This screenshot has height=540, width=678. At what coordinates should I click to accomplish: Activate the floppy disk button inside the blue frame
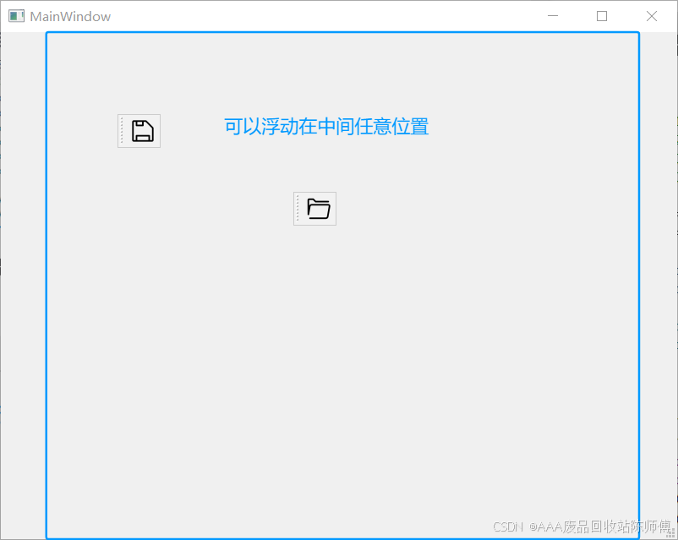click(144, 130)
